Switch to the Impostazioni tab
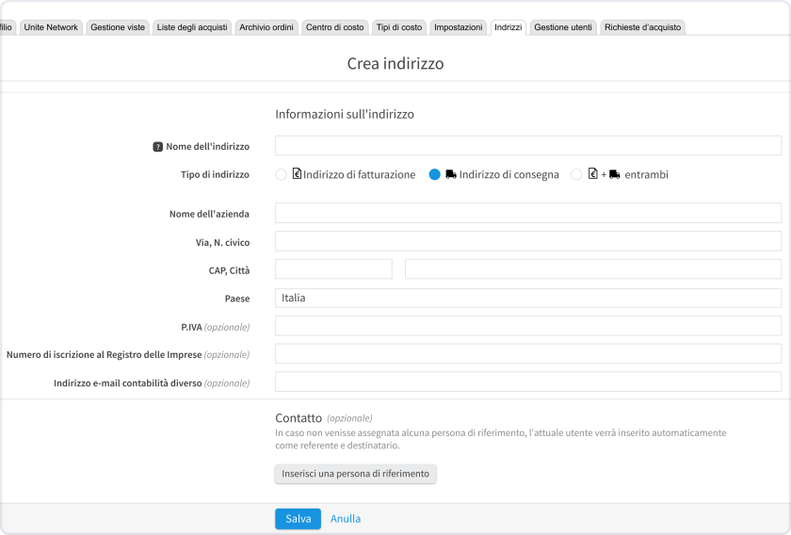791x535 pixels. click(x=458, y=27)
